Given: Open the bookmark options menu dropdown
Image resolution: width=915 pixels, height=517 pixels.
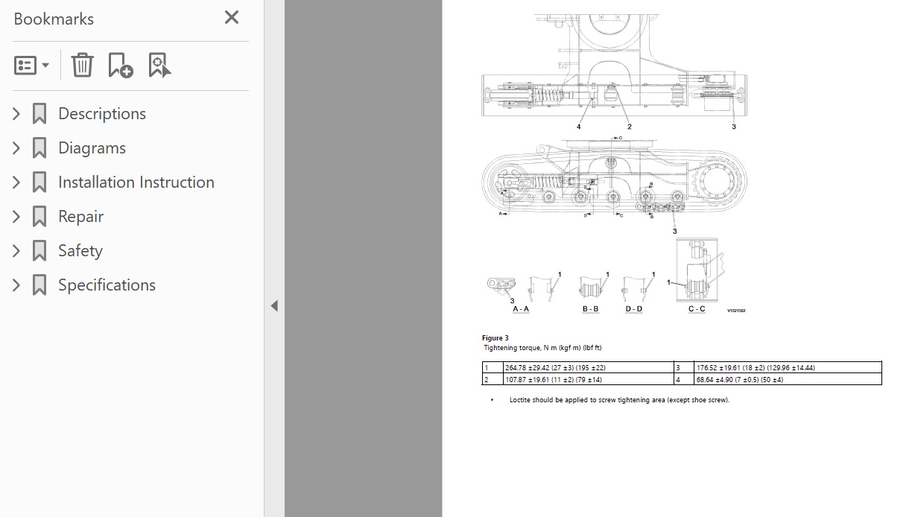Looking at the screenshot, I should pyautogui.click(x=31, y=65).
